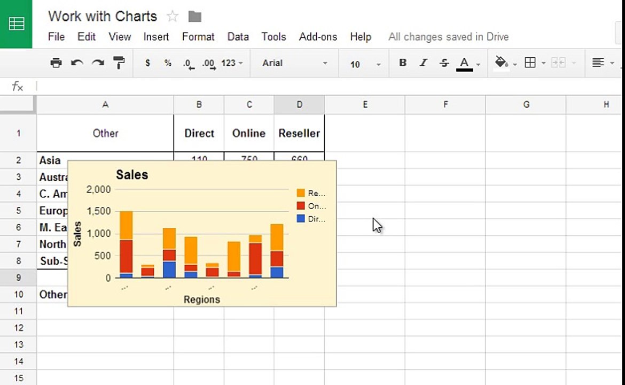Select column E header
The image size is (625, 385).
click(365, 104)
